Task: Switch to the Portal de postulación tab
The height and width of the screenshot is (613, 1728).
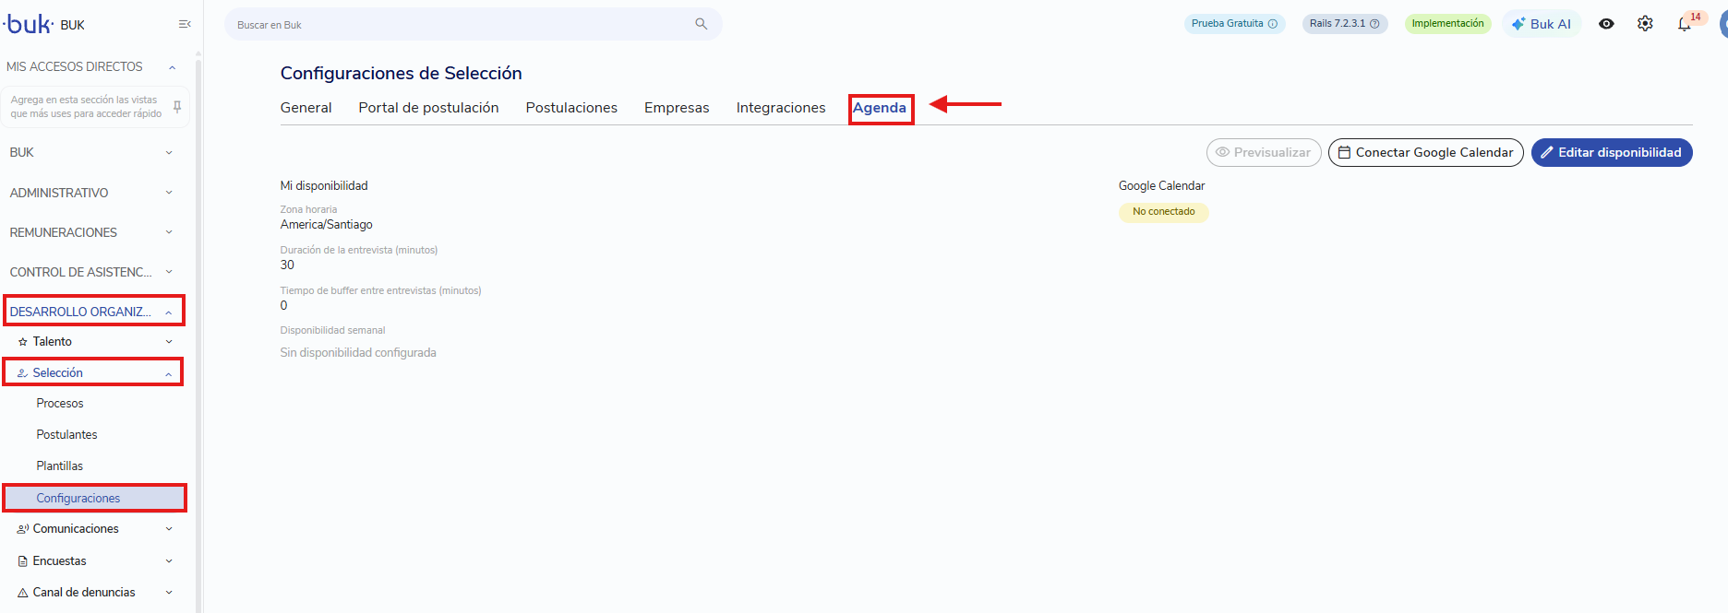Action: [x=428, y=108]
